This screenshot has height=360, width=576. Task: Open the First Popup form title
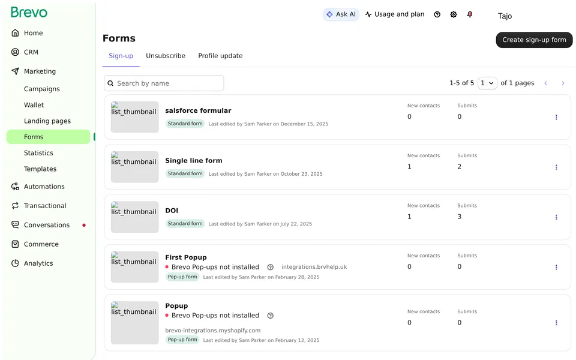pos(186,257)
